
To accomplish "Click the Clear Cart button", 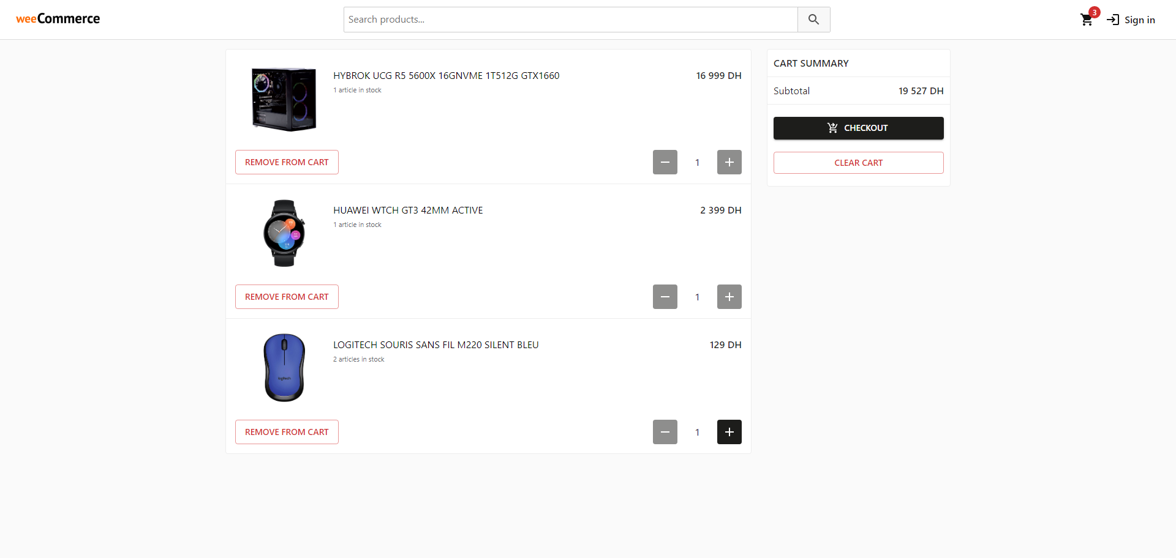I will (x=858, y=163).
